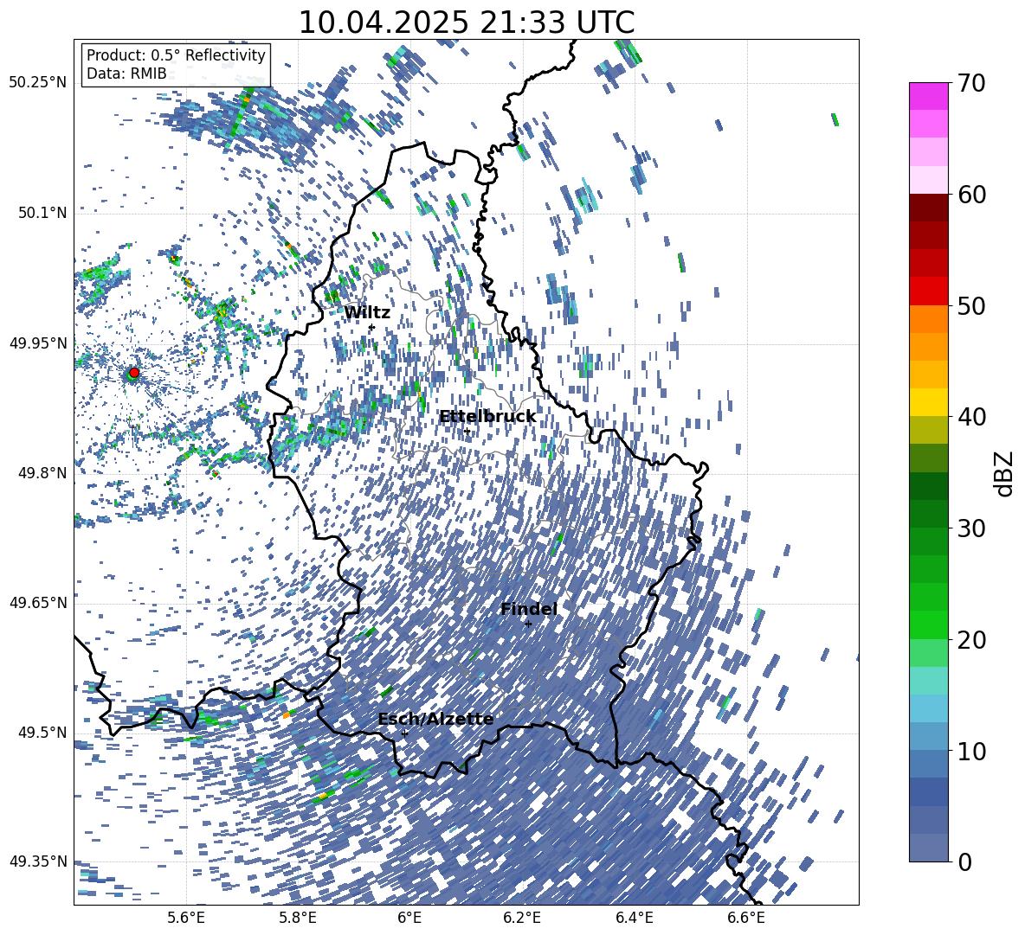Image resolution: width=1025 pixels, height=935 pixels.
Task: Click the 6.6°E longitude label
Action: point(746,918)
